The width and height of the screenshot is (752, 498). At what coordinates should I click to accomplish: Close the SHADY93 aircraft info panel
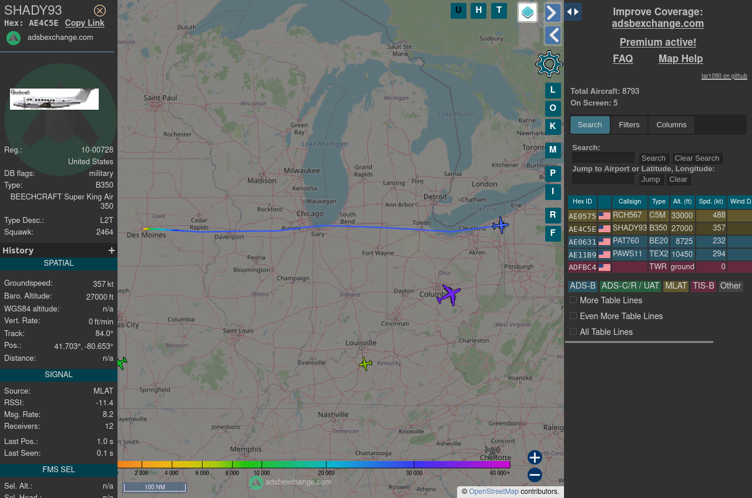(100, 11)
